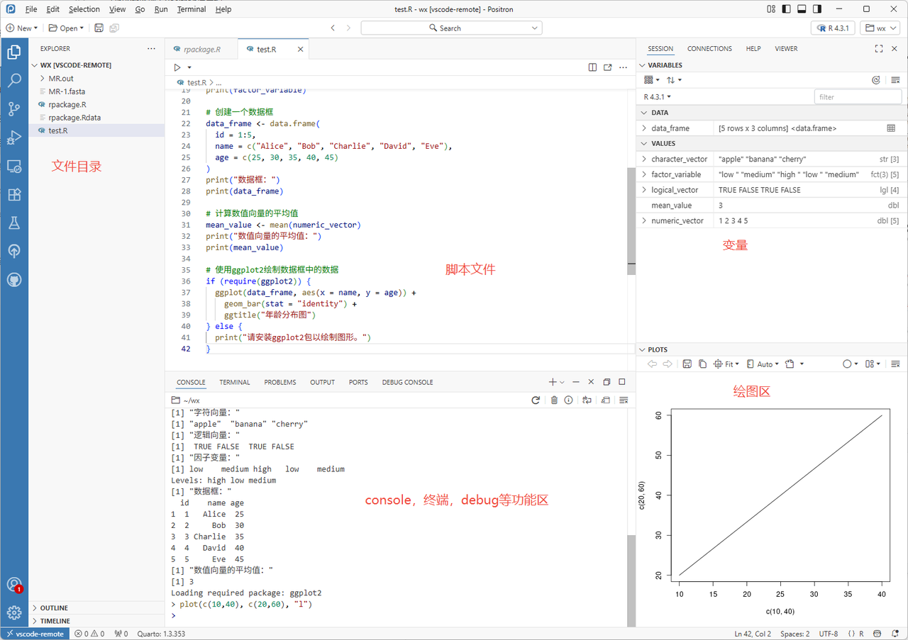Screen dimensions: 908x640
Task: Maximize the bottom panel
Action: pyautogui.click(x=622, y=382)
